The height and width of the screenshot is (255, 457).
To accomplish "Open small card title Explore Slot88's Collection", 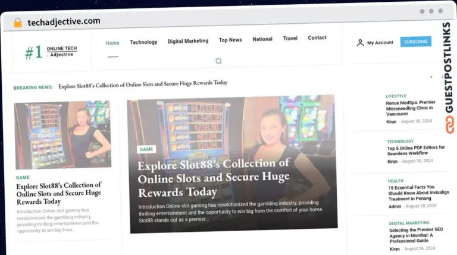I will (59, 193).
